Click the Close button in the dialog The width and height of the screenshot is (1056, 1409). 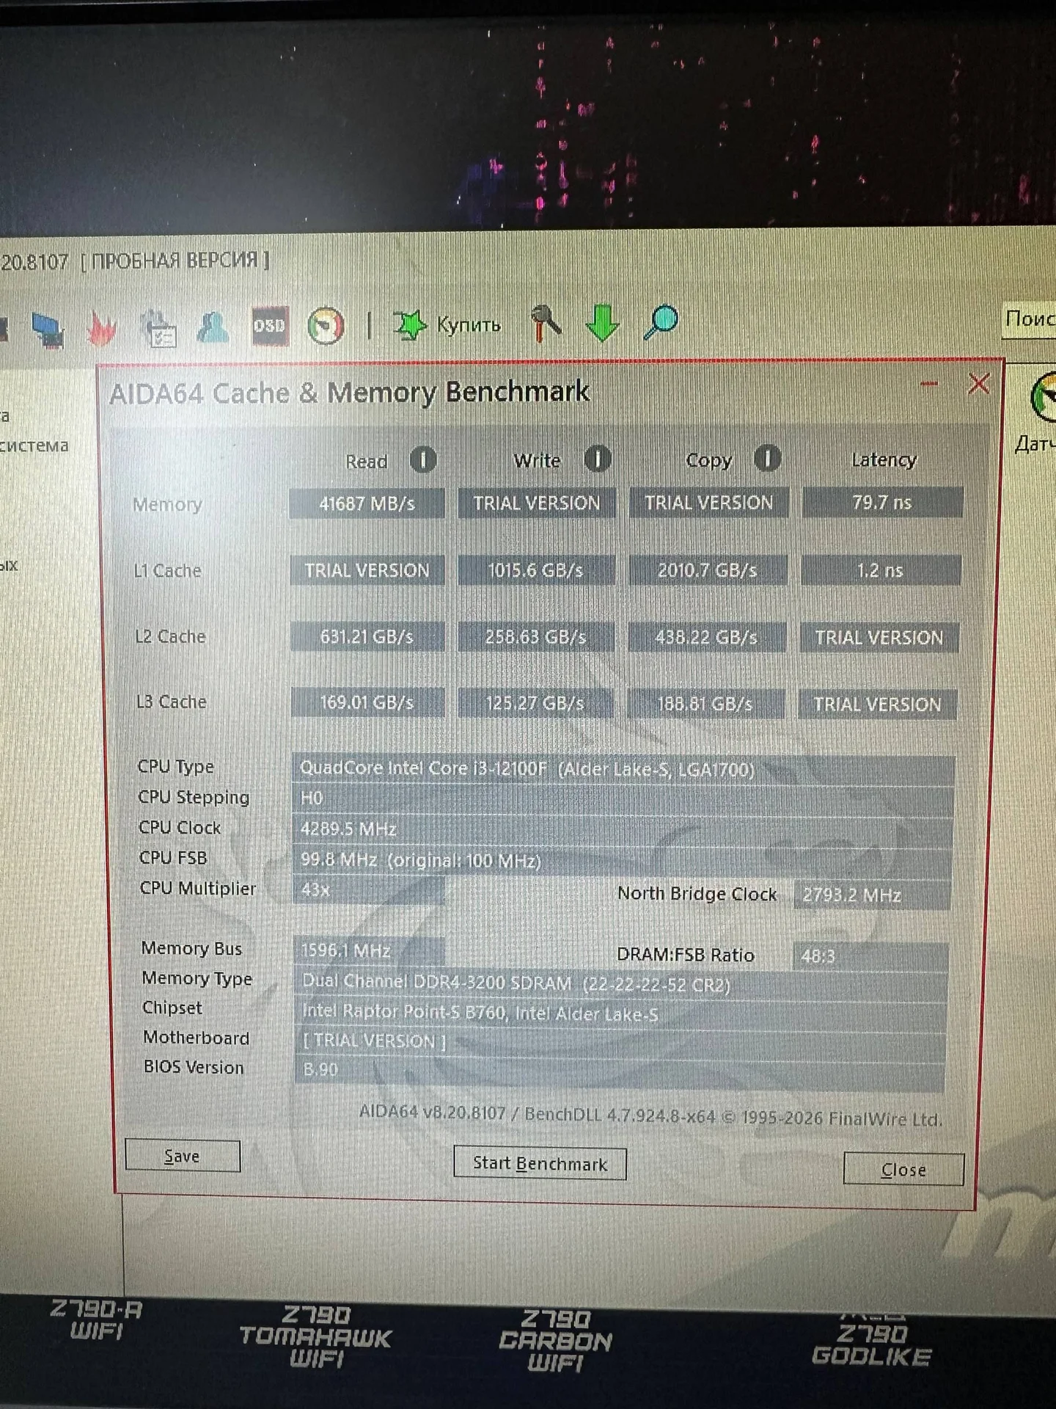(903, 1169)
